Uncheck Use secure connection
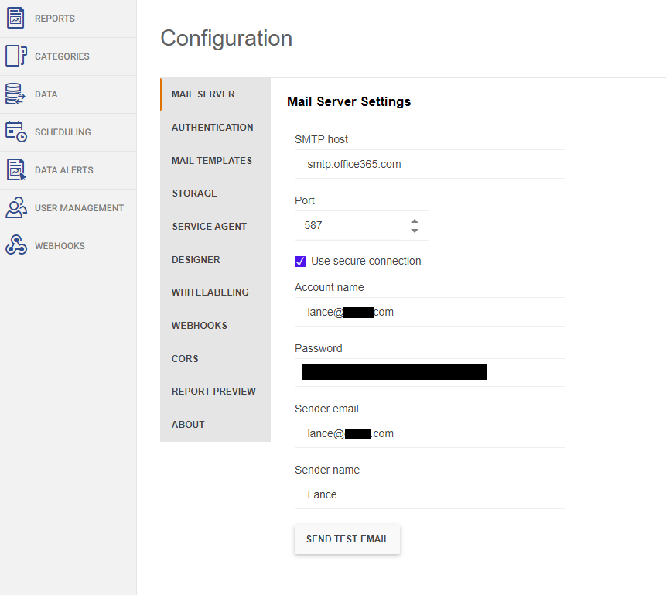666x595 pixels. (299, 262)
